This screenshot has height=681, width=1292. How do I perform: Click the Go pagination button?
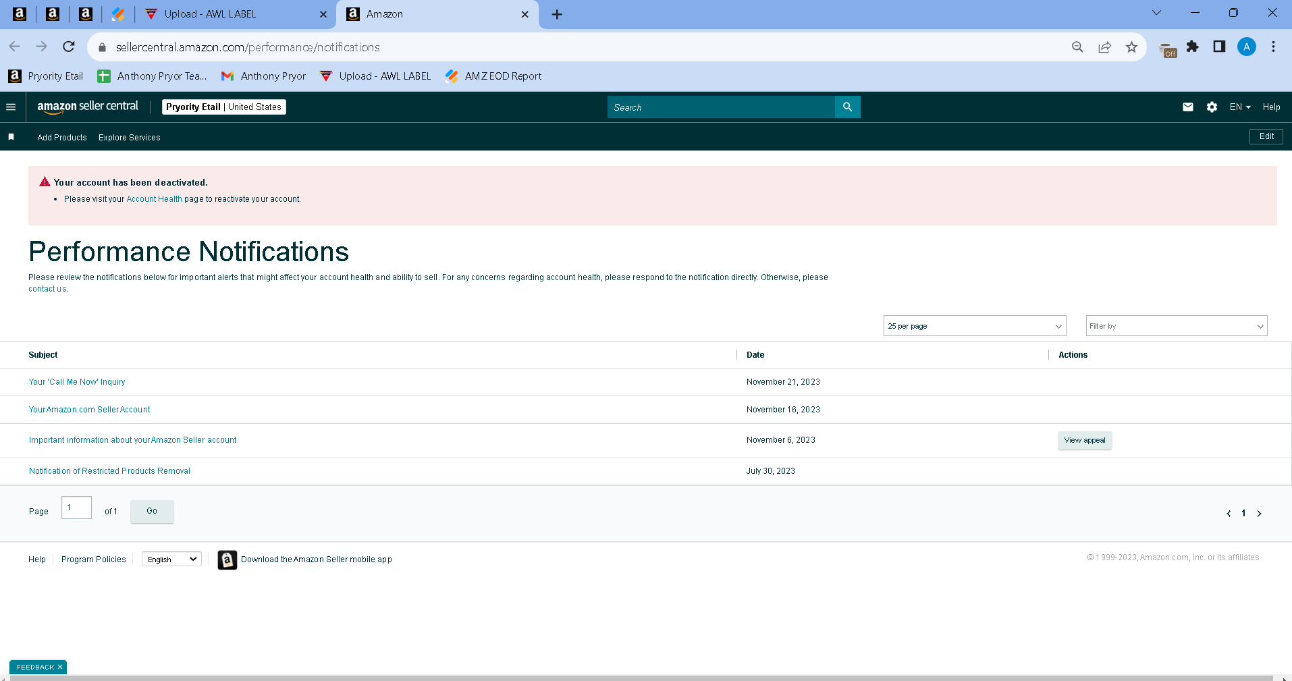coord(152,511)
